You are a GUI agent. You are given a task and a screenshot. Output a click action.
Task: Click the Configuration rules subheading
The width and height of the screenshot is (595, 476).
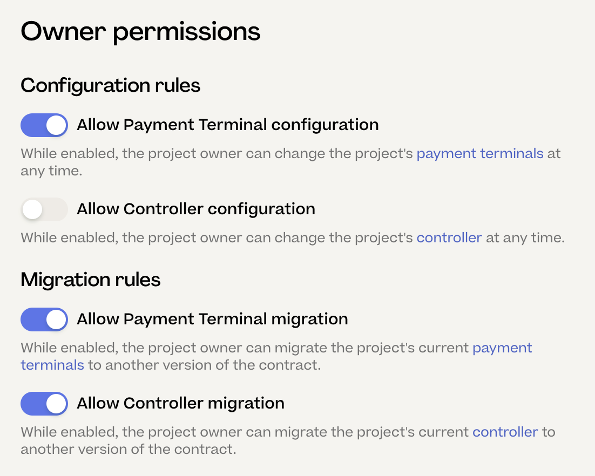[x=111, y=86]
